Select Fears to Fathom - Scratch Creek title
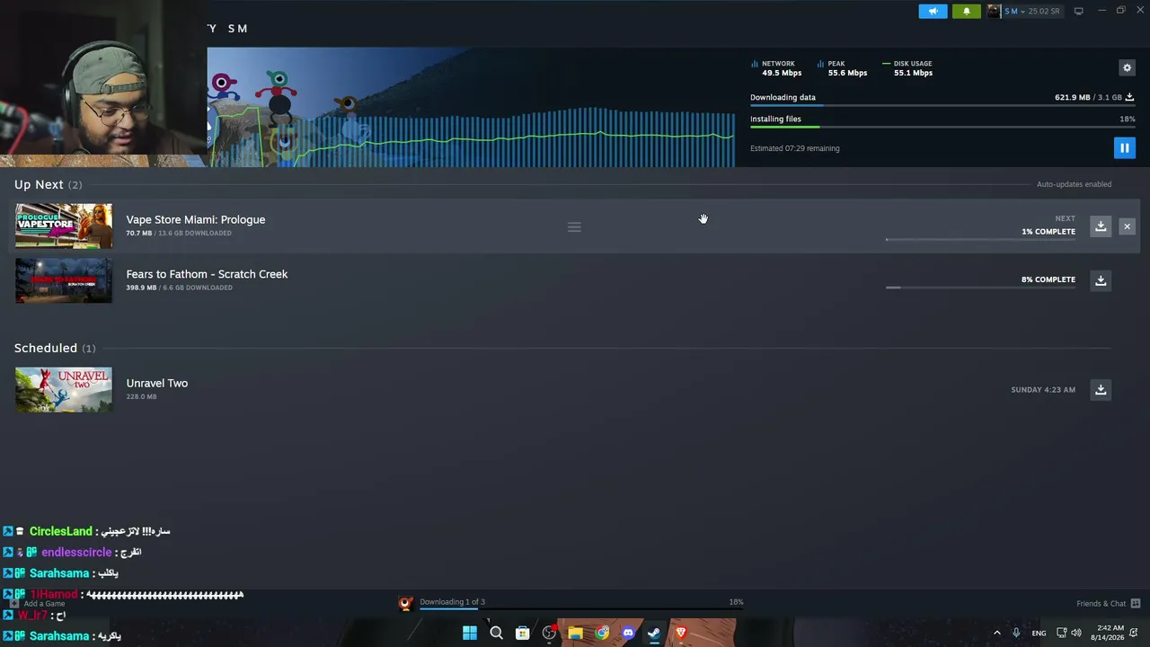The image size is (1150, 647). pos(207,274)
